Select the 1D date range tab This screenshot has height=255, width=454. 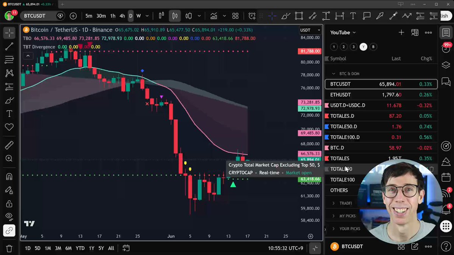point(28,248)
